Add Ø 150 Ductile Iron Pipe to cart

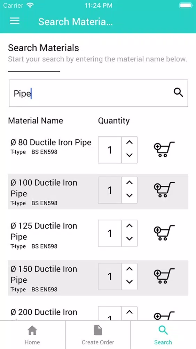(164, 276)
